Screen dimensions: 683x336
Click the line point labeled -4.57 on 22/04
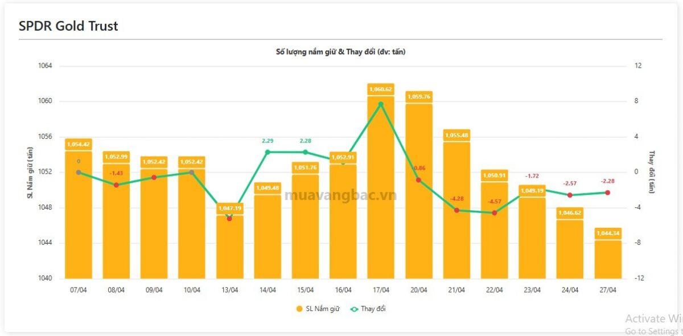(x=494, y=212)
